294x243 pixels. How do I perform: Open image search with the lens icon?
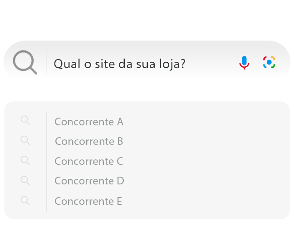pyautogui.click(x=269, y=62)
